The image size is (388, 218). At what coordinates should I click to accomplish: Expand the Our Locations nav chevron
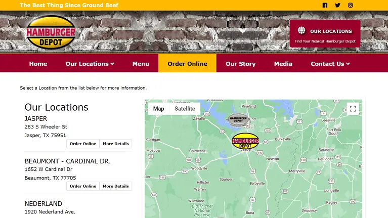(112, 64)
